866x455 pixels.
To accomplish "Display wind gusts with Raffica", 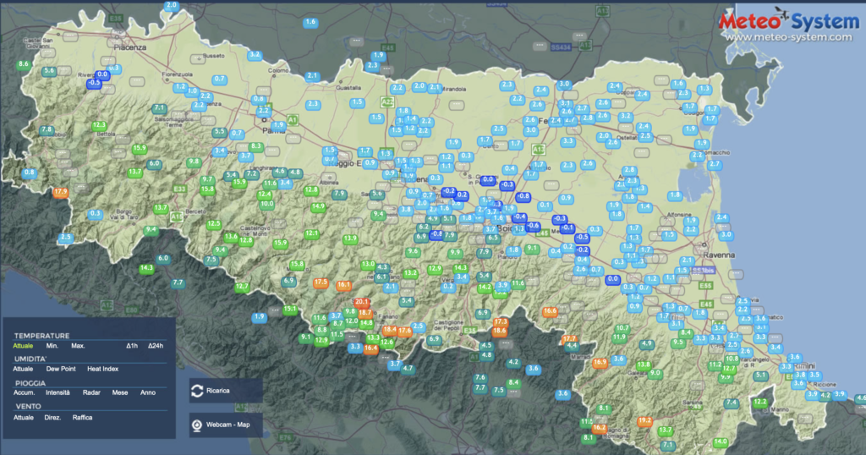I will coord(82,417).
